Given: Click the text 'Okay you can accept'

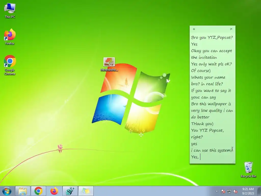Looking at the screenshot, I should (212, 51).
